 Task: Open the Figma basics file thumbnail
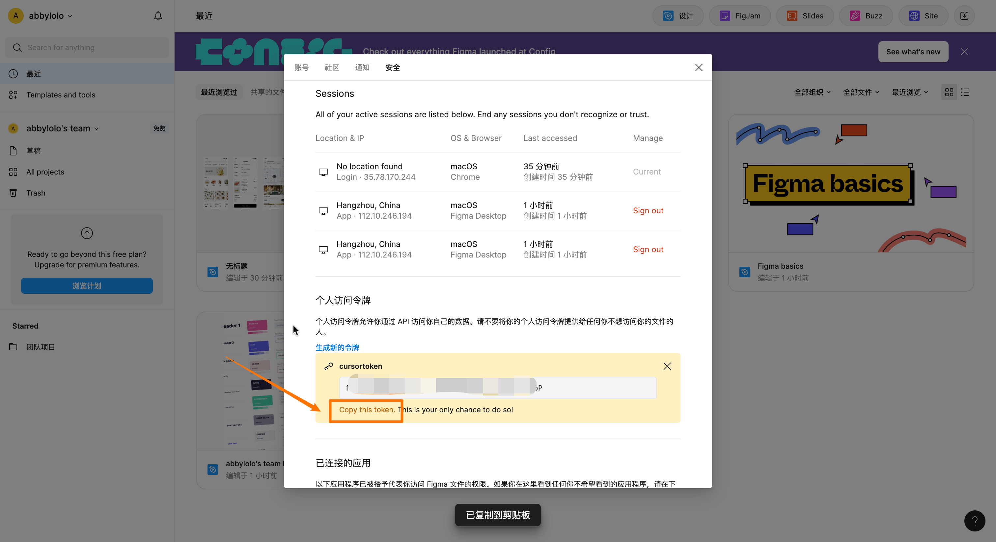tap(851, 184)
